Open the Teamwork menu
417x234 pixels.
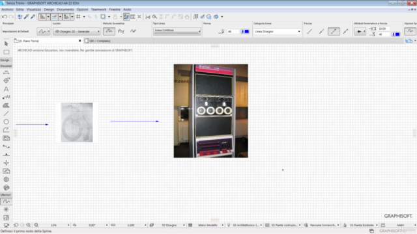point(98,9)
